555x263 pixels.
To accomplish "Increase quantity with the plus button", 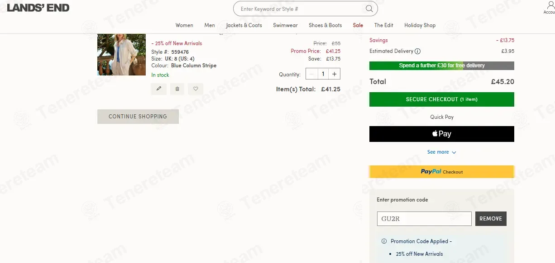I will click(334, 74).
